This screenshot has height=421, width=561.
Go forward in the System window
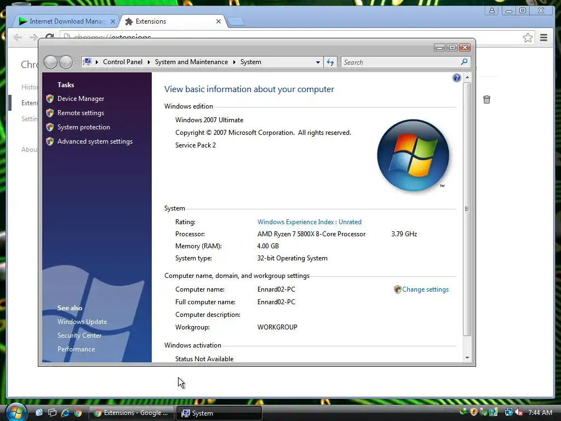click(x=66, y=62)
